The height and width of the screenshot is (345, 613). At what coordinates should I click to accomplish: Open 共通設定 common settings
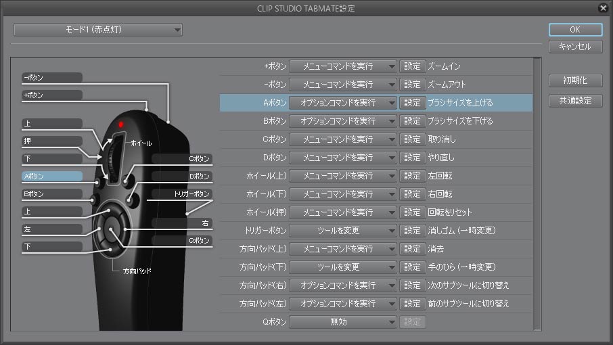tap(575, 101)
